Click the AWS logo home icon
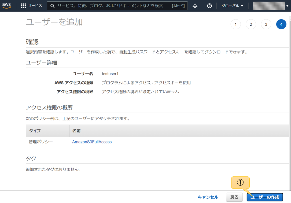 pyautogui.click(x=6, y=6)
